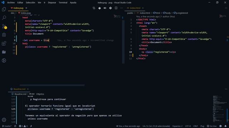Open the GitLens circular icon view in activity bar
The height and width of the screenshot is (128, 229).
[4, 60]
